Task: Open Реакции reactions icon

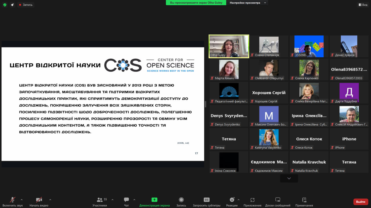Action: coord(232,200)
